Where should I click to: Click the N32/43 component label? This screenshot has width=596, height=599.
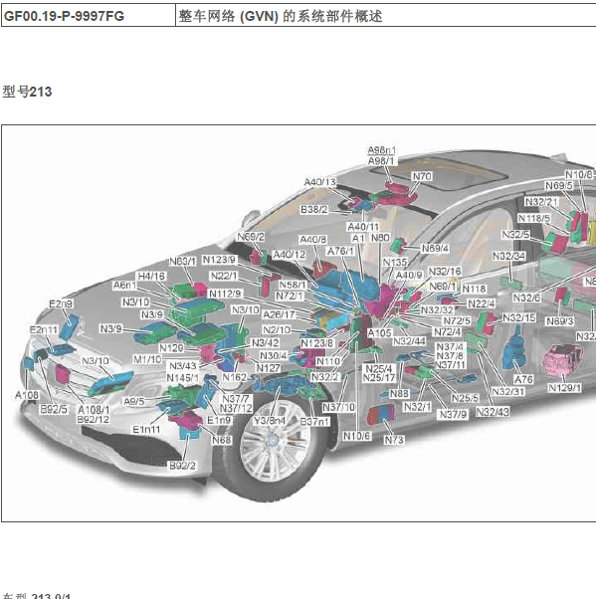(x=493, y=412)
